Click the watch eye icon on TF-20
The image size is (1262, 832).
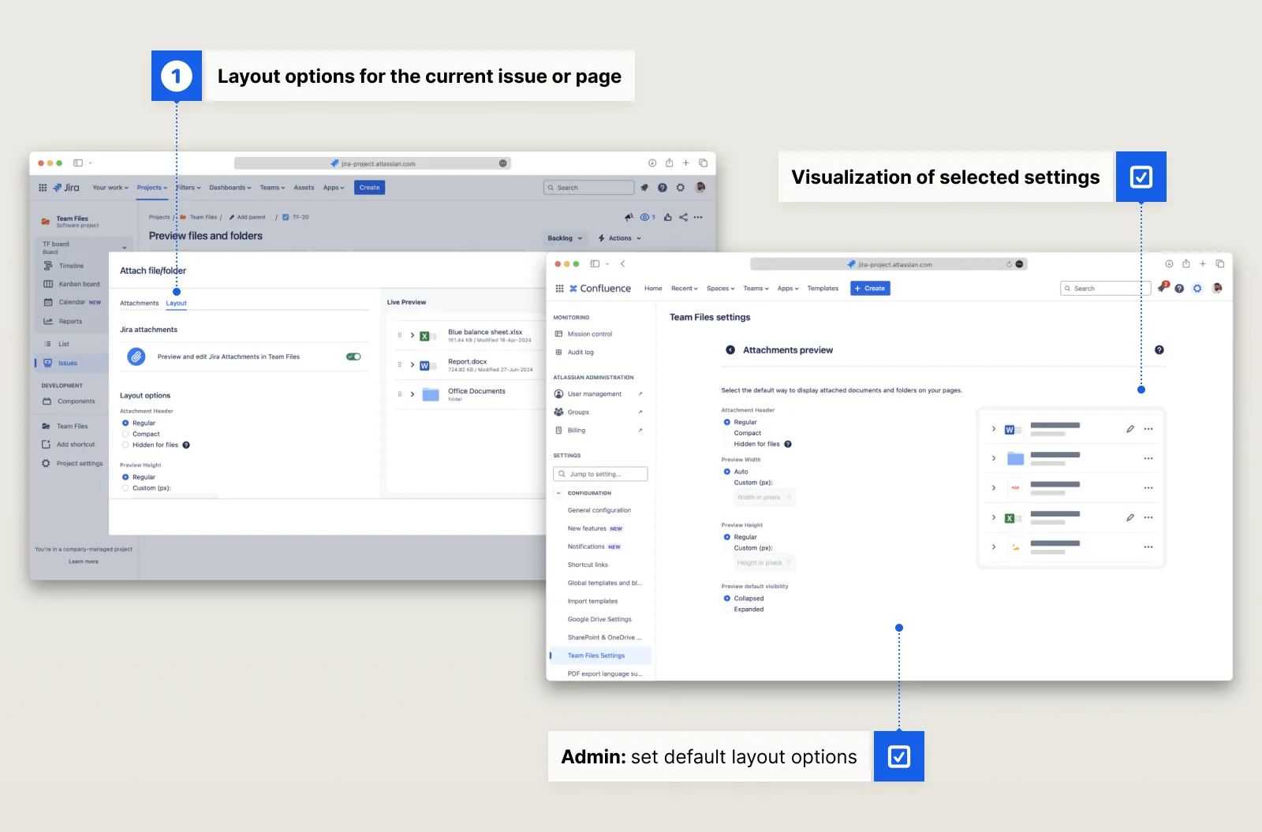645,217
